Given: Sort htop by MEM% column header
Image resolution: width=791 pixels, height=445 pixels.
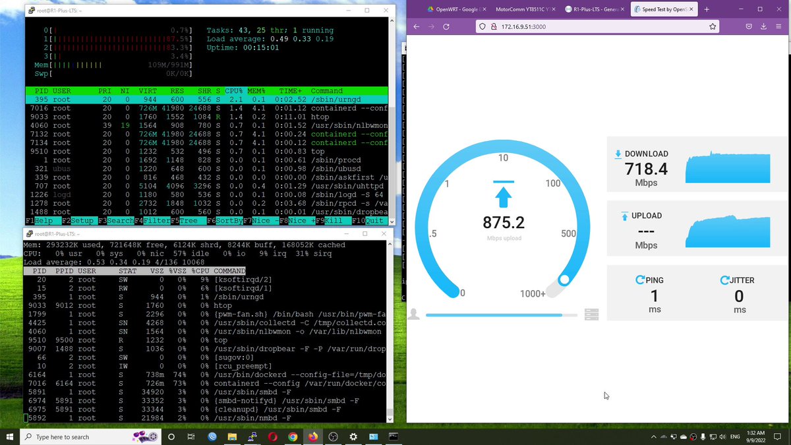Looking at the screenshot, I should pos(256,91).
